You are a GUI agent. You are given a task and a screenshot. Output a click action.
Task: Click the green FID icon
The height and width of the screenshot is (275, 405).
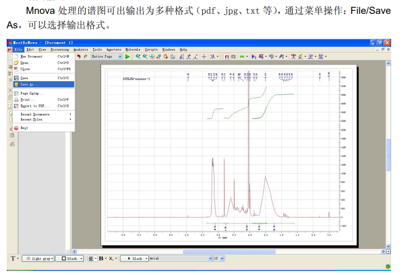(242, 57)
